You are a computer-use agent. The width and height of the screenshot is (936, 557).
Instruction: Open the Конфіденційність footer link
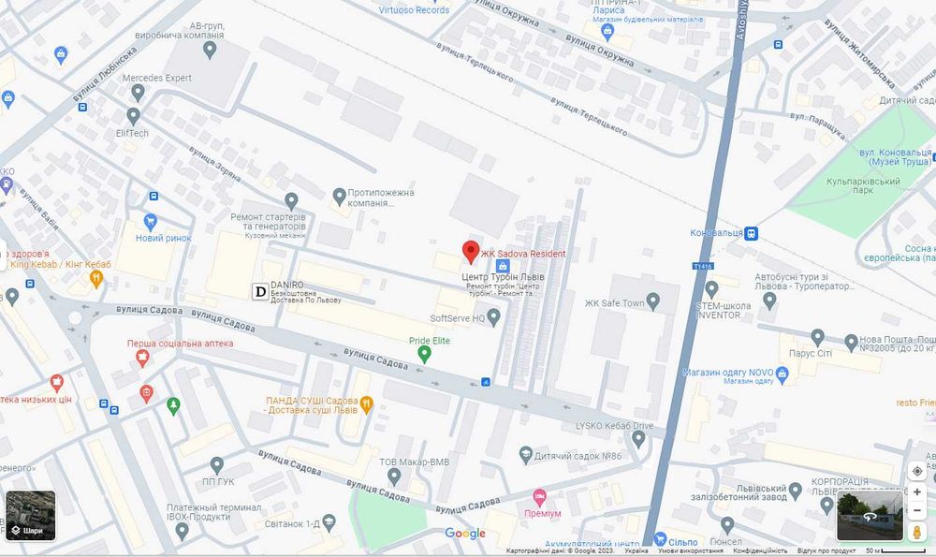coord(760,550)
